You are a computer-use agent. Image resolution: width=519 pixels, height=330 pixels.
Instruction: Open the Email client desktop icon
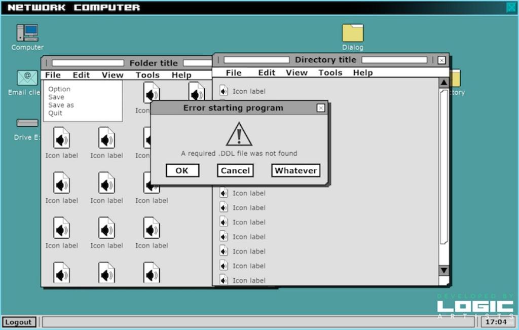coord(27,79)
